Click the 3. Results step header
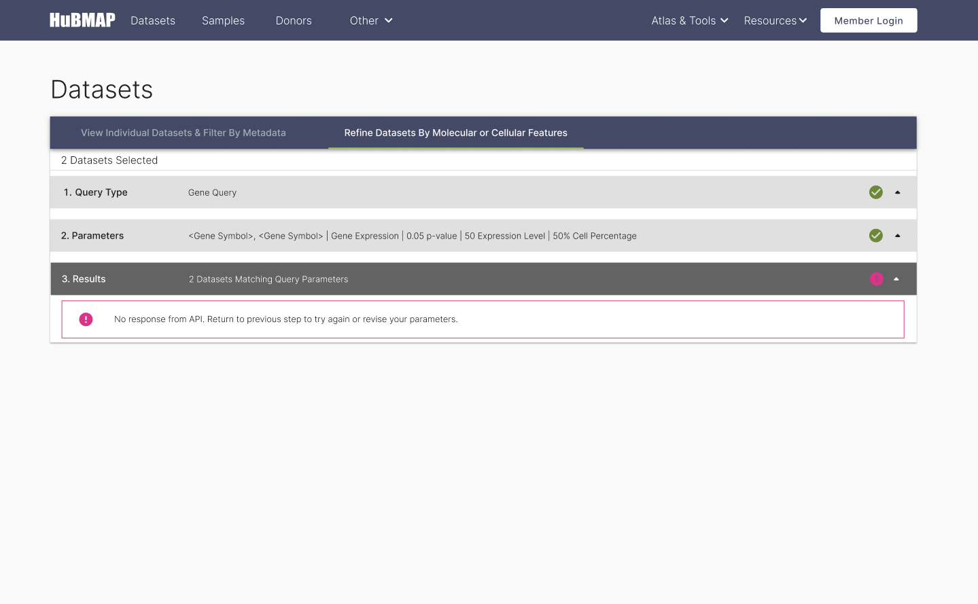The image size is (978, 604). [84, 279]
